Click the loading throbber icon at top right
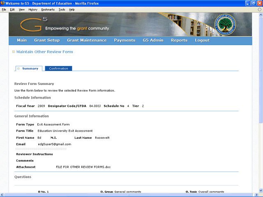263x197 pixels. [259, 9]
